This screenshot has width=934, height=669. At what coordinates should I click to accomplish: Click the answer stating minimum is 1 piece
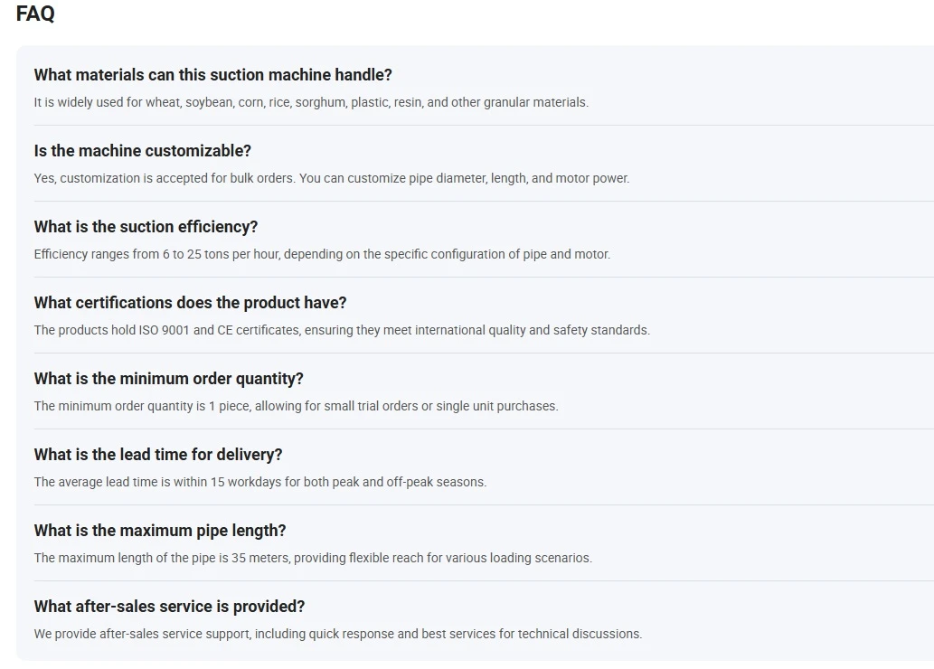[296, 406]
